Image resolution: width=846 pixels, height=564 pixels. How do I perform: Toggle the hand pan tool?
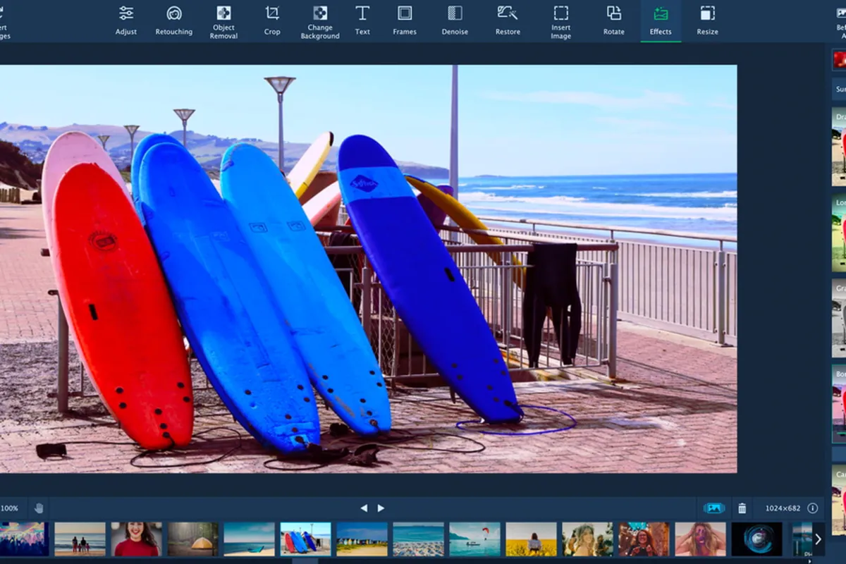[39, 508]
